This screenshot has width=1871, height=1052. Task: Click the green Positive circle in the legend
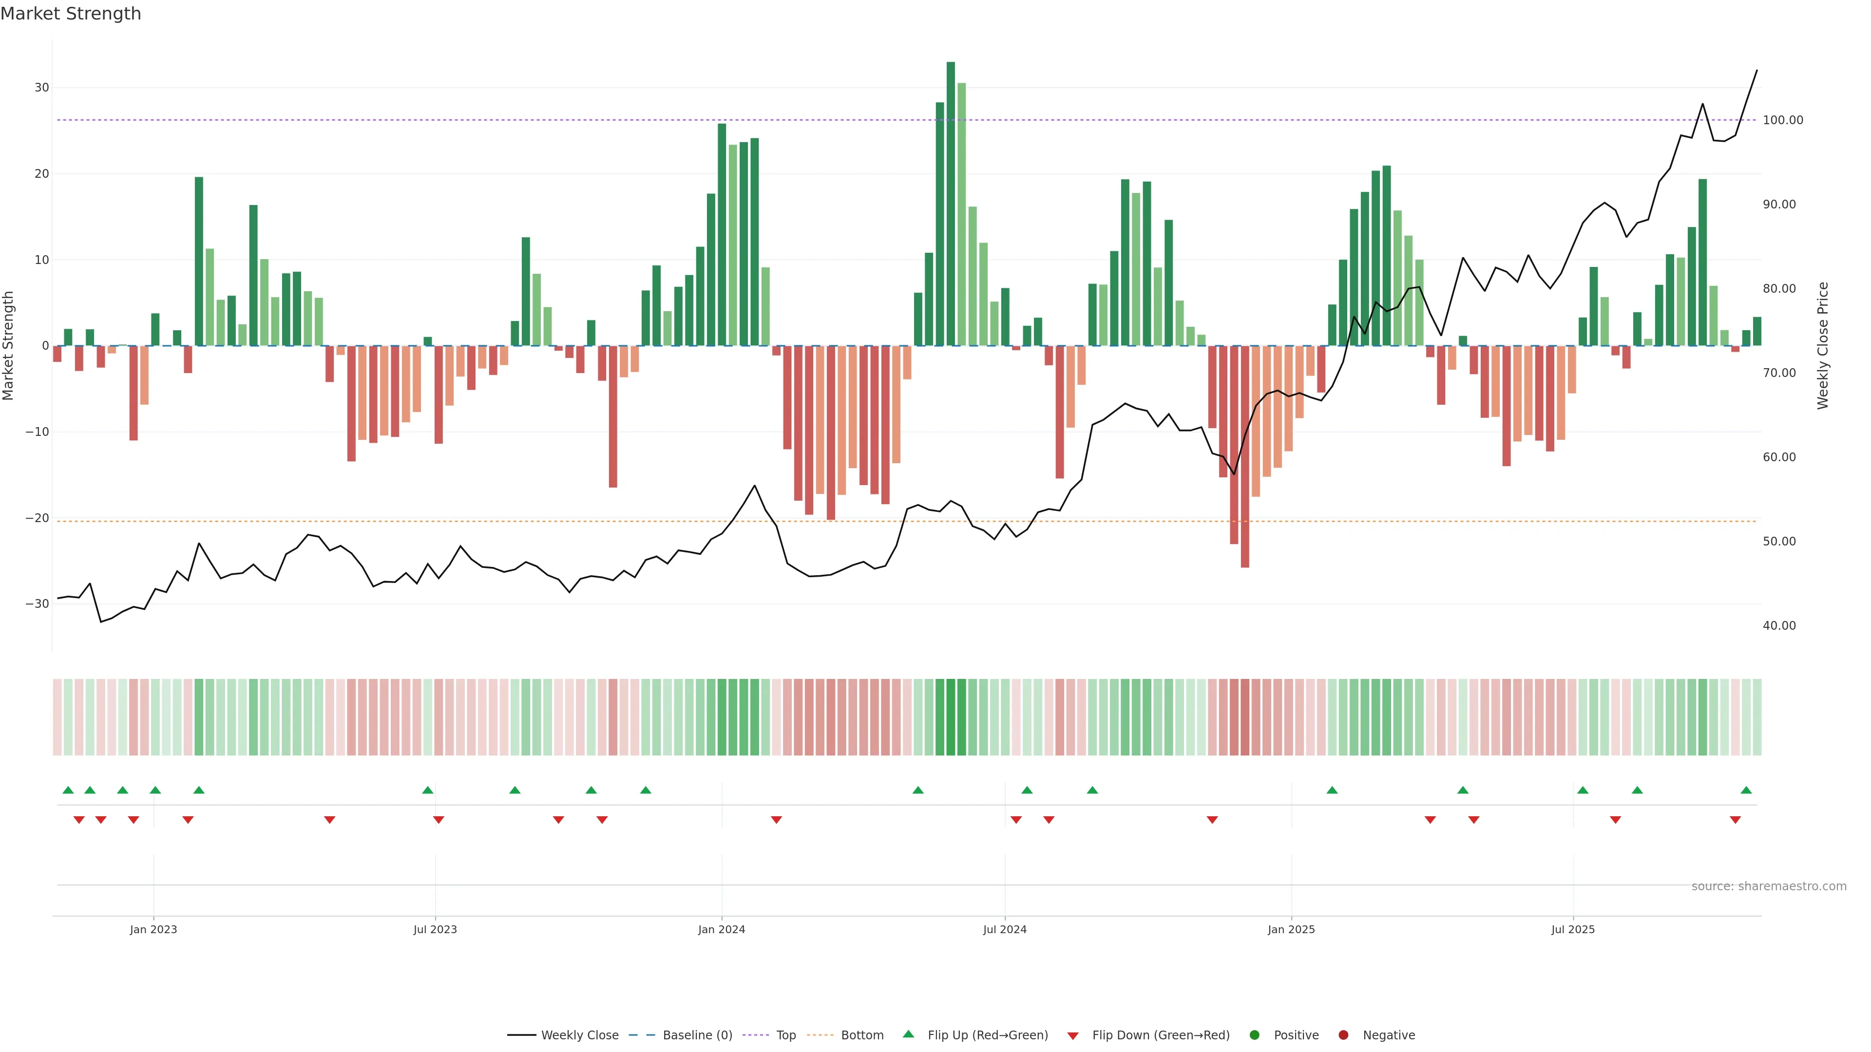pyautogui.click(x=1254, y=1034)
